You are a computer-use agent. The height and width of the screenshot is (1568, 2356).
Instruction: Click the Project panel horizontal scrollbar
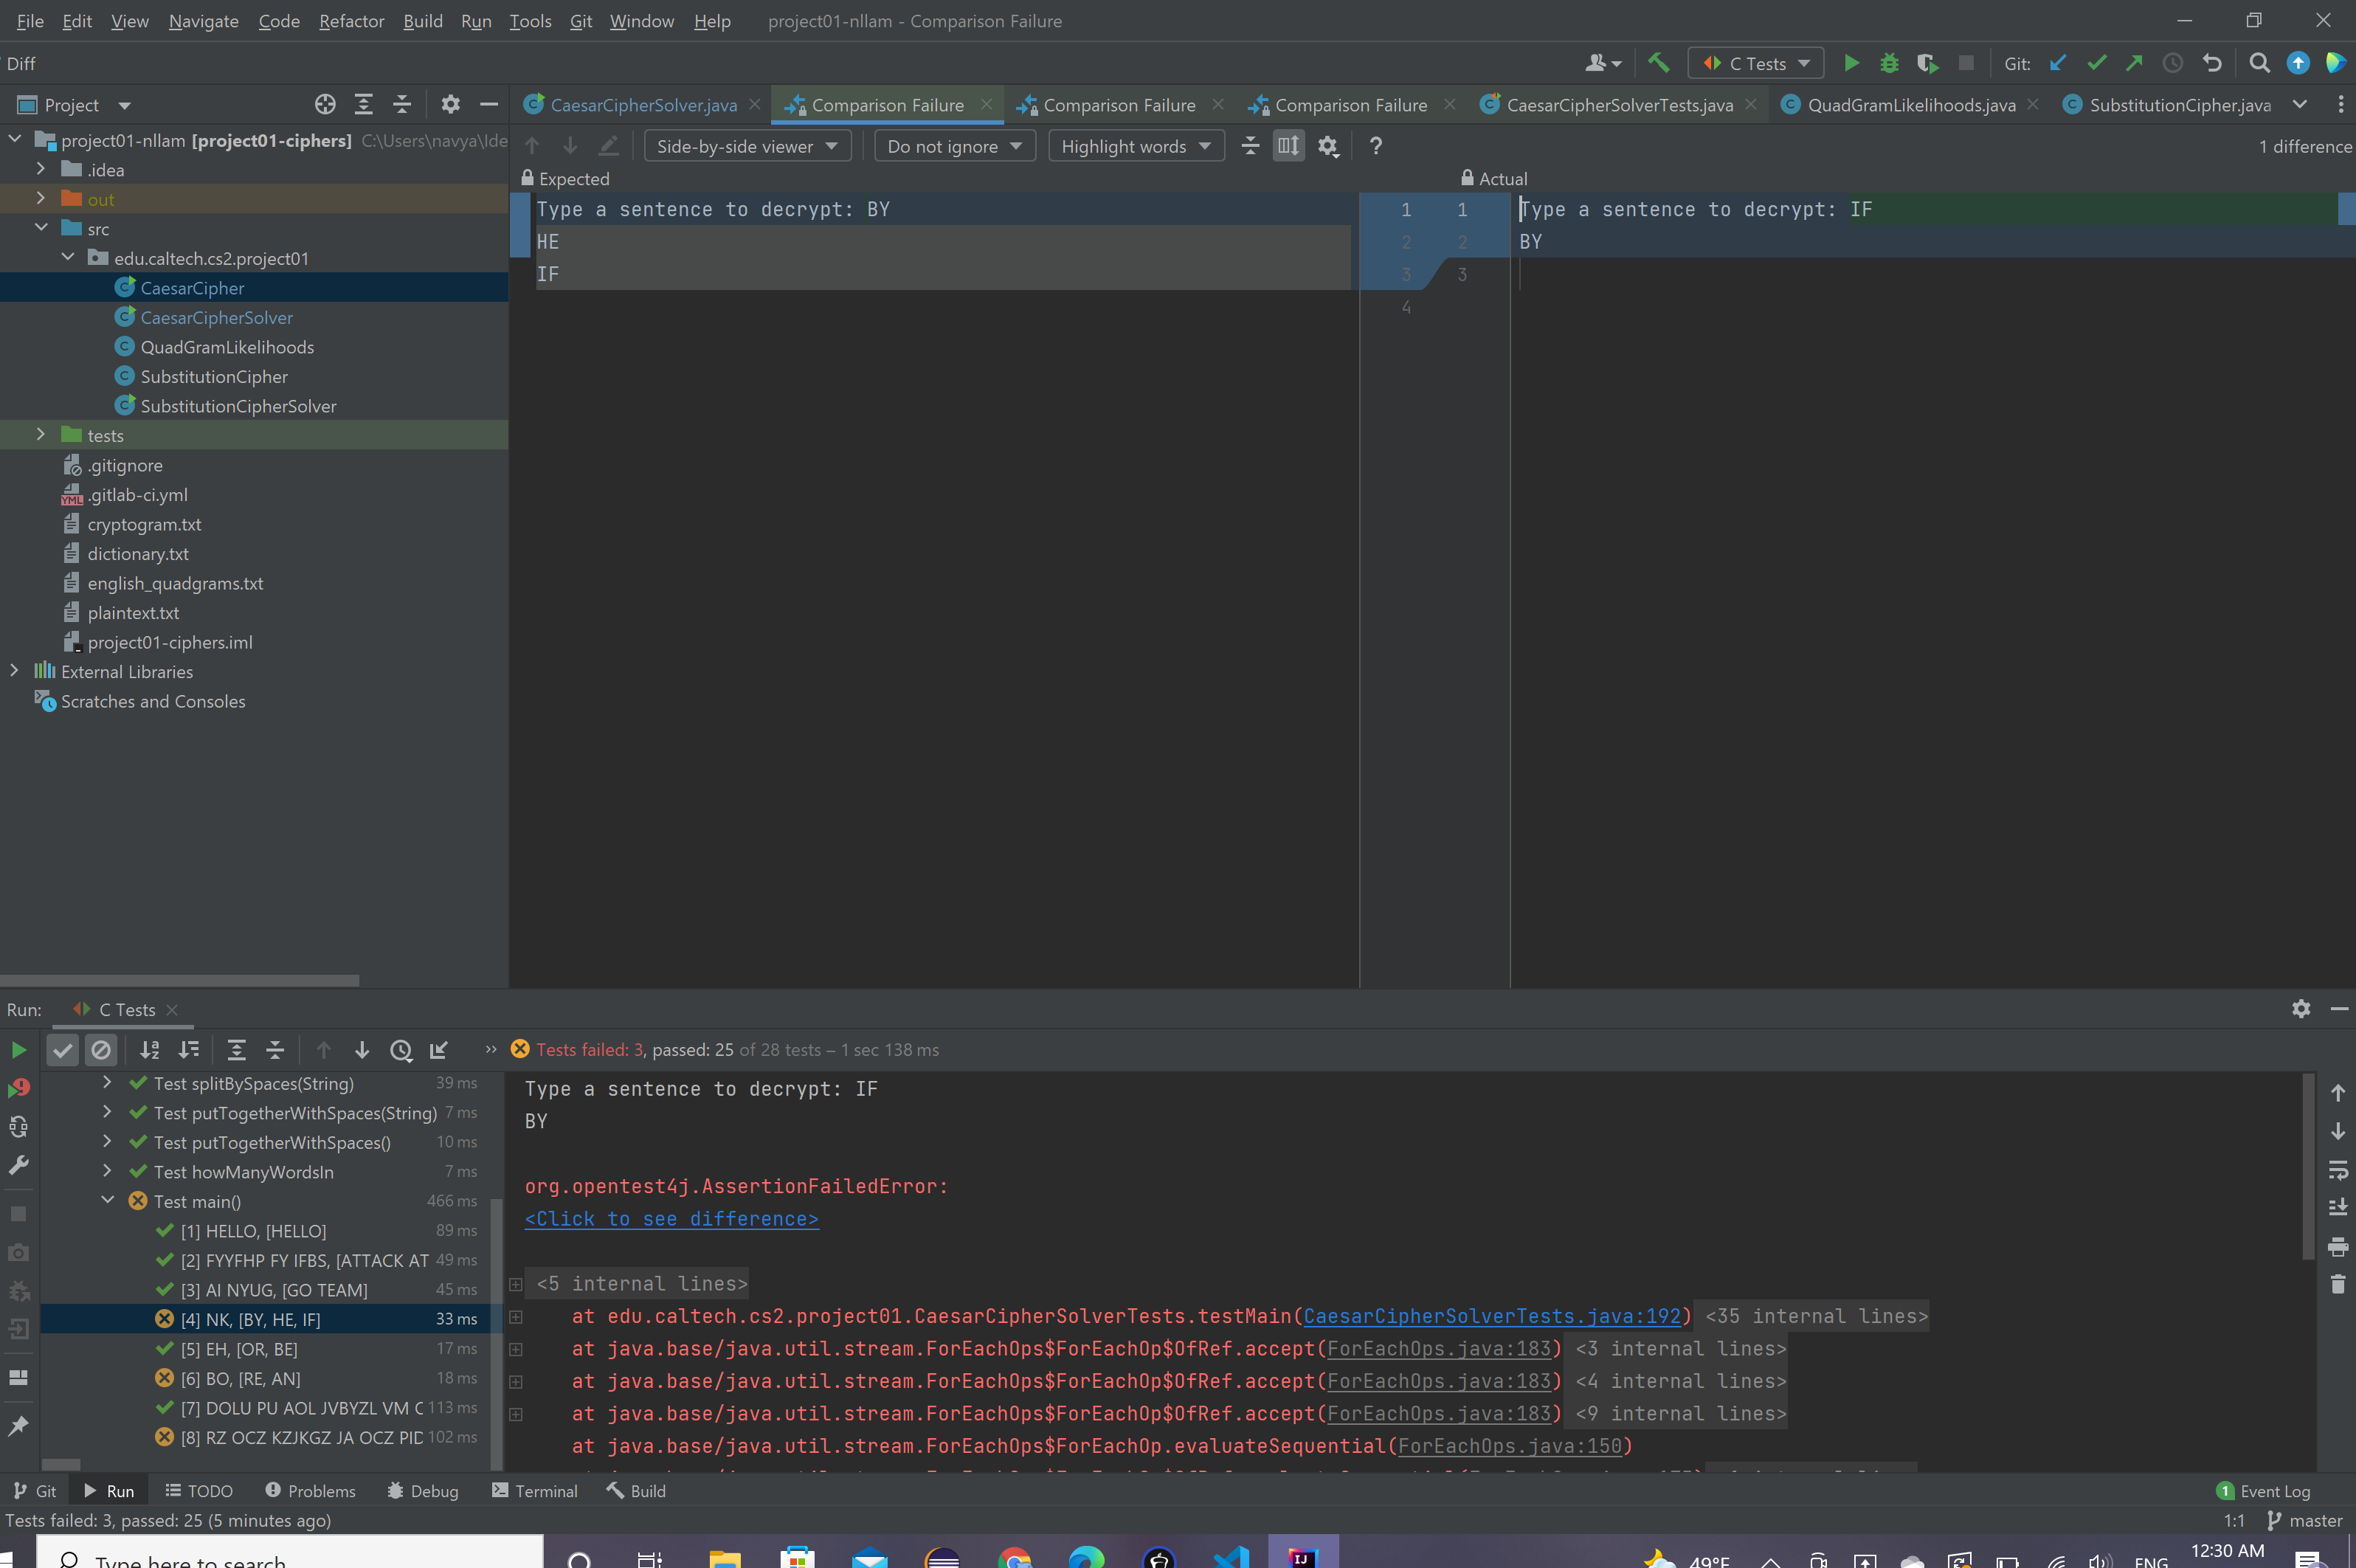(x=180, y=980)
